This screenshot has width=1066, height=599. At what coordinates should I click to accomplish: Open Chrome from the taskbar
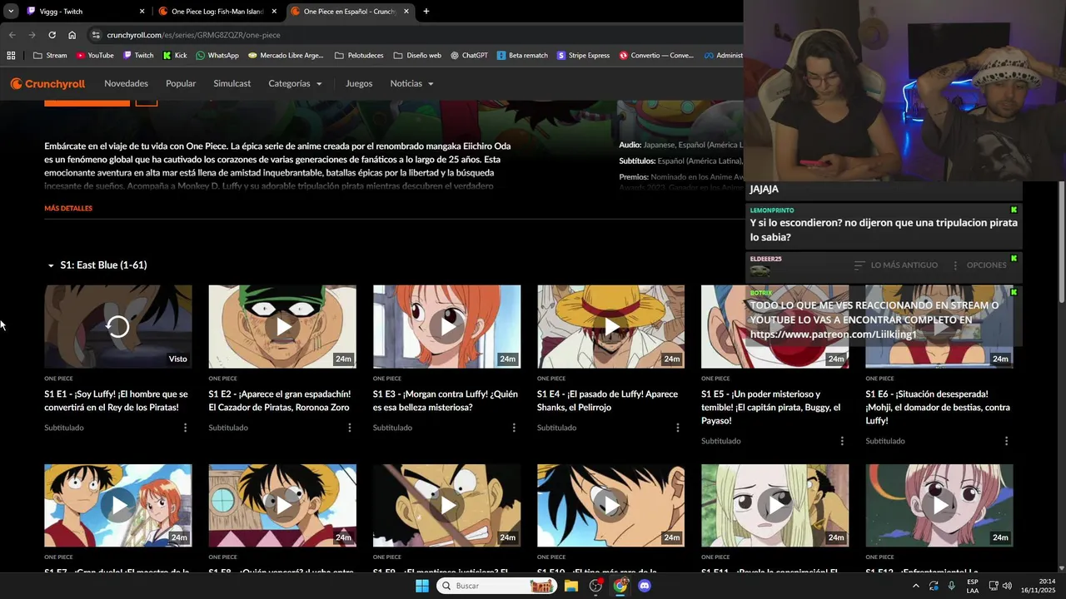tap(620, 586)
